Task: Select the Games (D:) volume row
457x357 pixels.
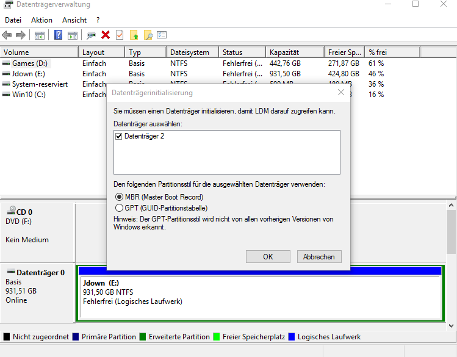Action: click(x=30, y=63)
